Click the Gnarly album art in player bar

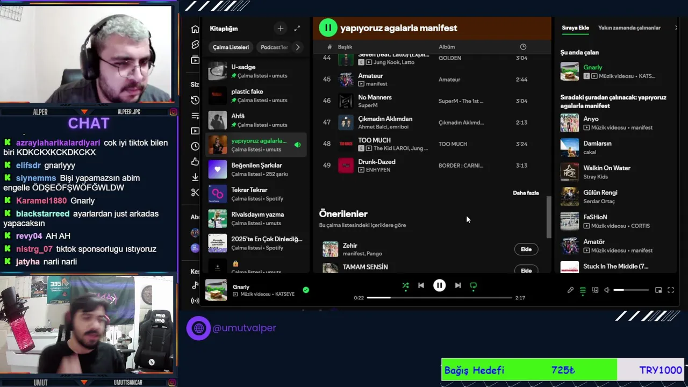pos(216,290)
